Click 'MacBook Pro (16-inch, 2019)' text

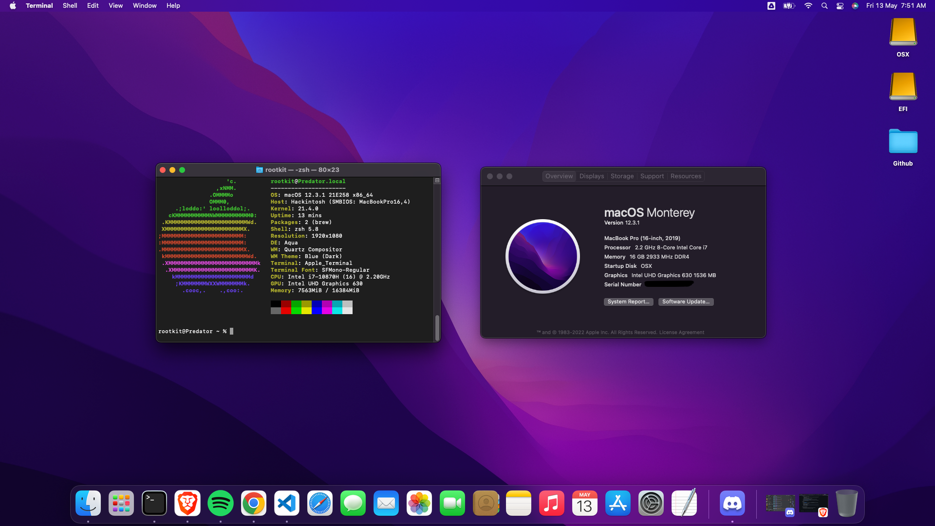pyautogui.click(x=642, y=238)
